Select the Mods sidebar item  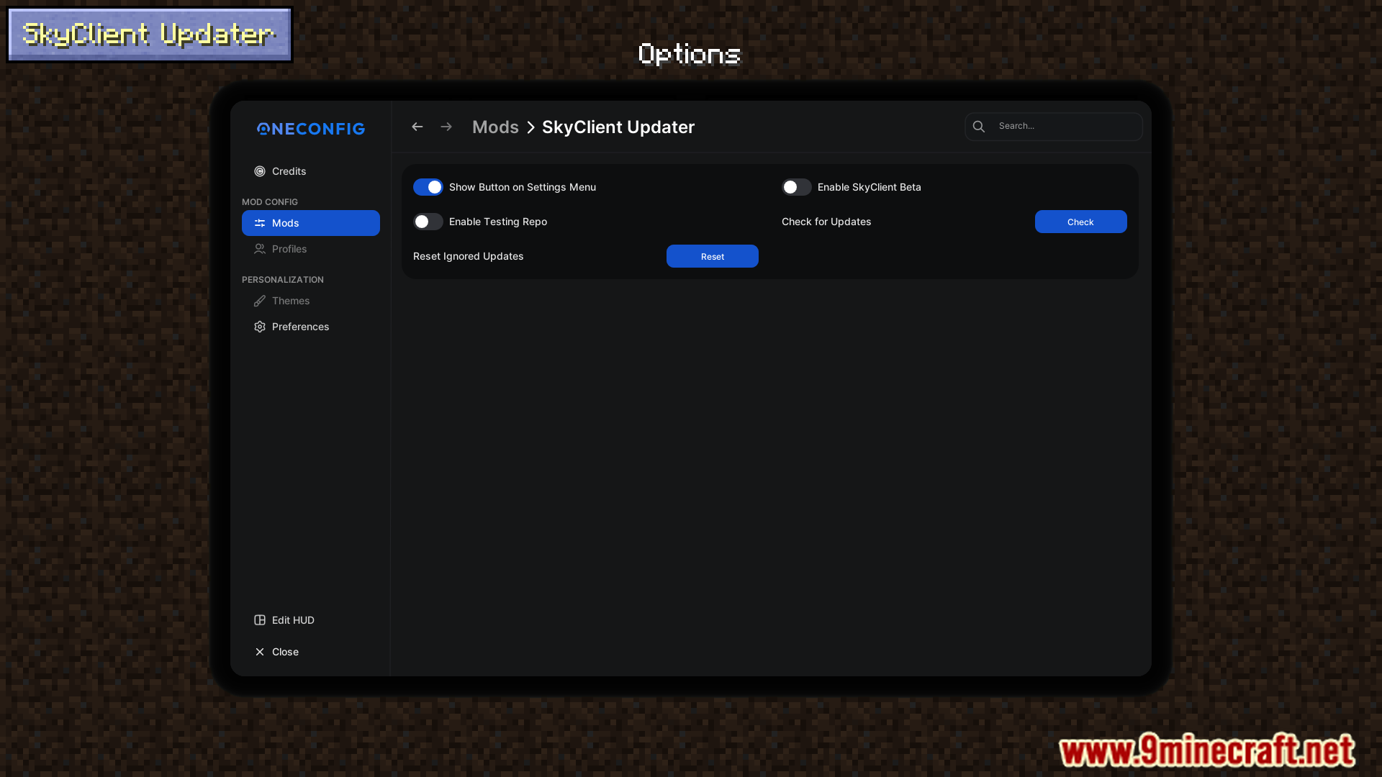tap(311, 223)
